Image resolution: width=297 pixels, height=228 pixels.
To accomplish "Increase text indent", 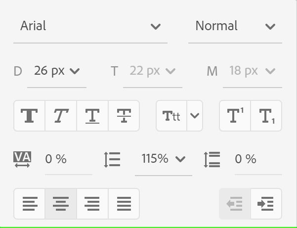I will 266,203.
